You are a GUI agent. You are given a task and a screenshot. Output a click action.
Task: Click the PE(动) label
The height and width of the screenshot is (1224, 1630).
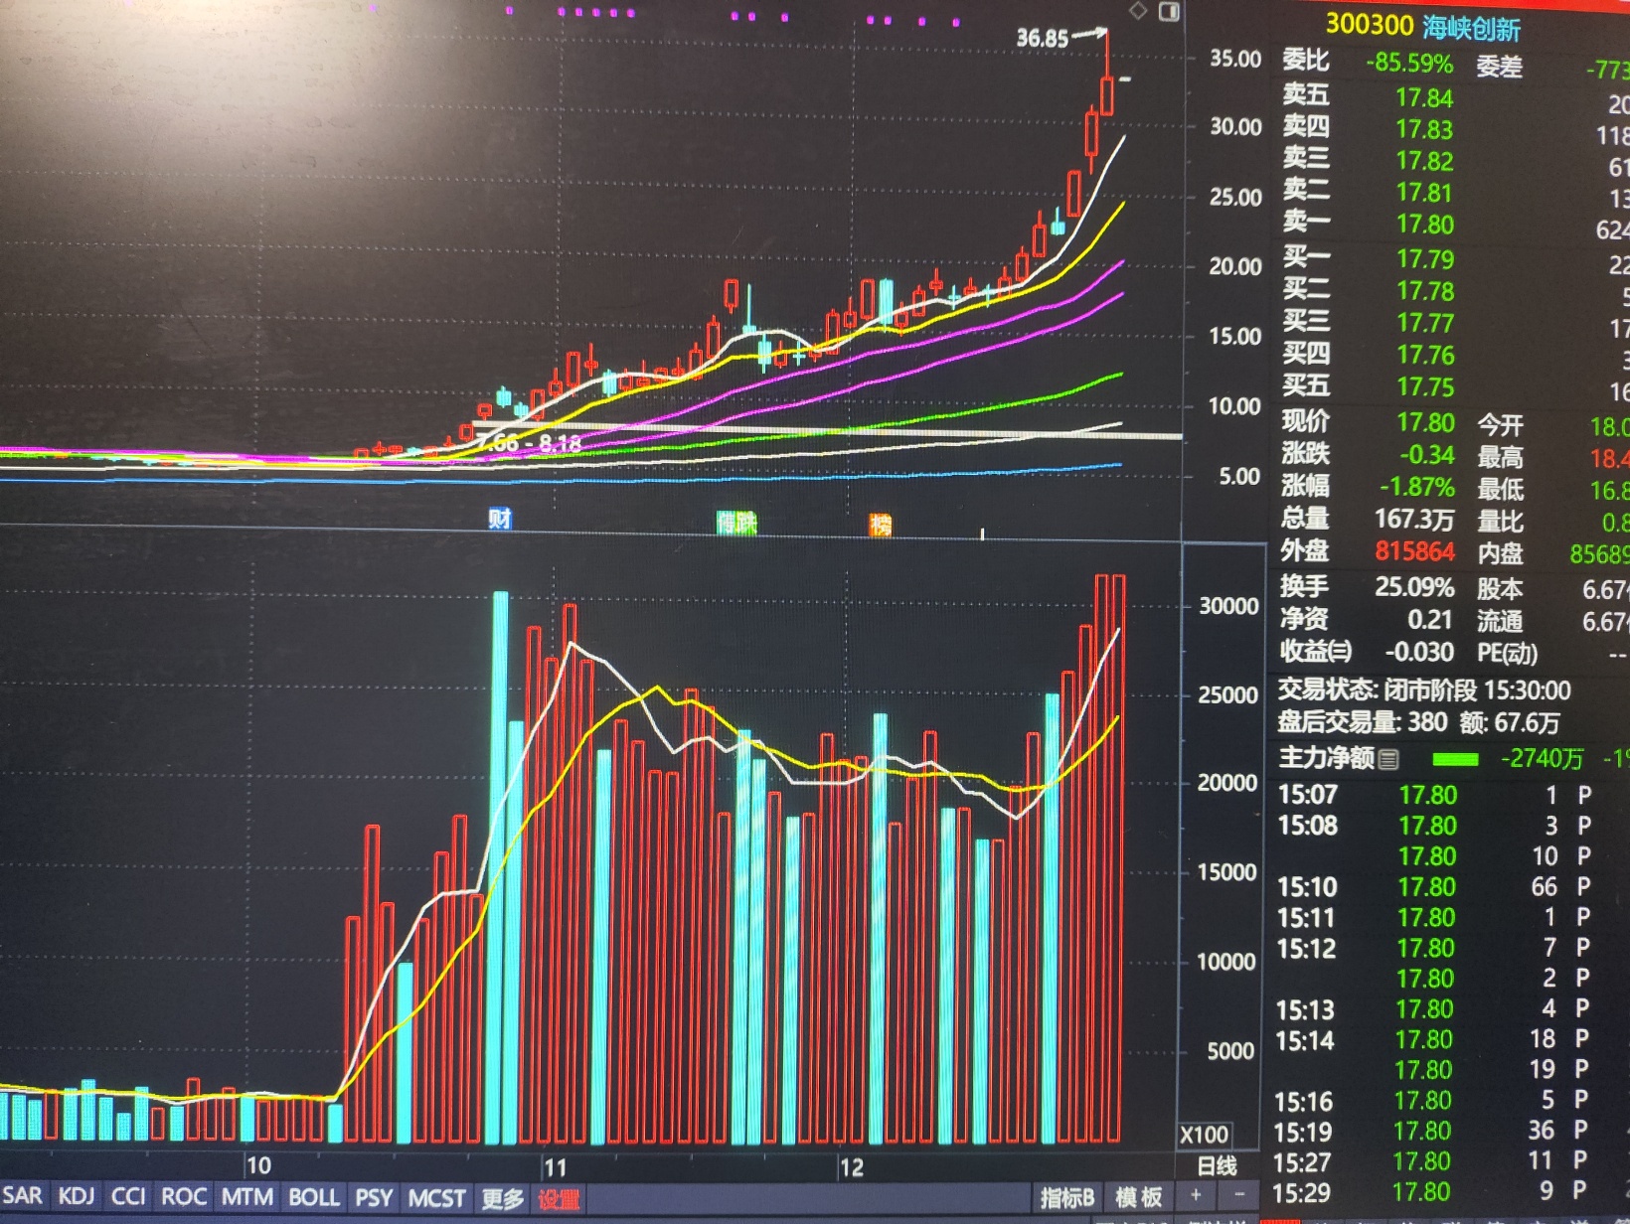[1507, 654]
